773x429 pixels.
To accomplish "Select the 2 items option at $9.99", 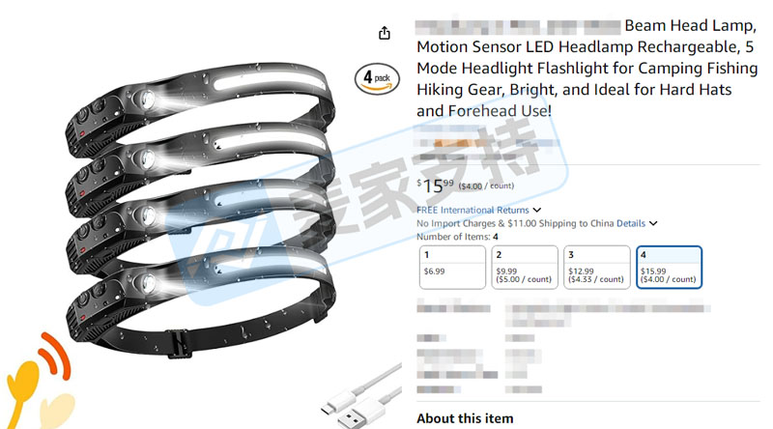I will (525, 268).
